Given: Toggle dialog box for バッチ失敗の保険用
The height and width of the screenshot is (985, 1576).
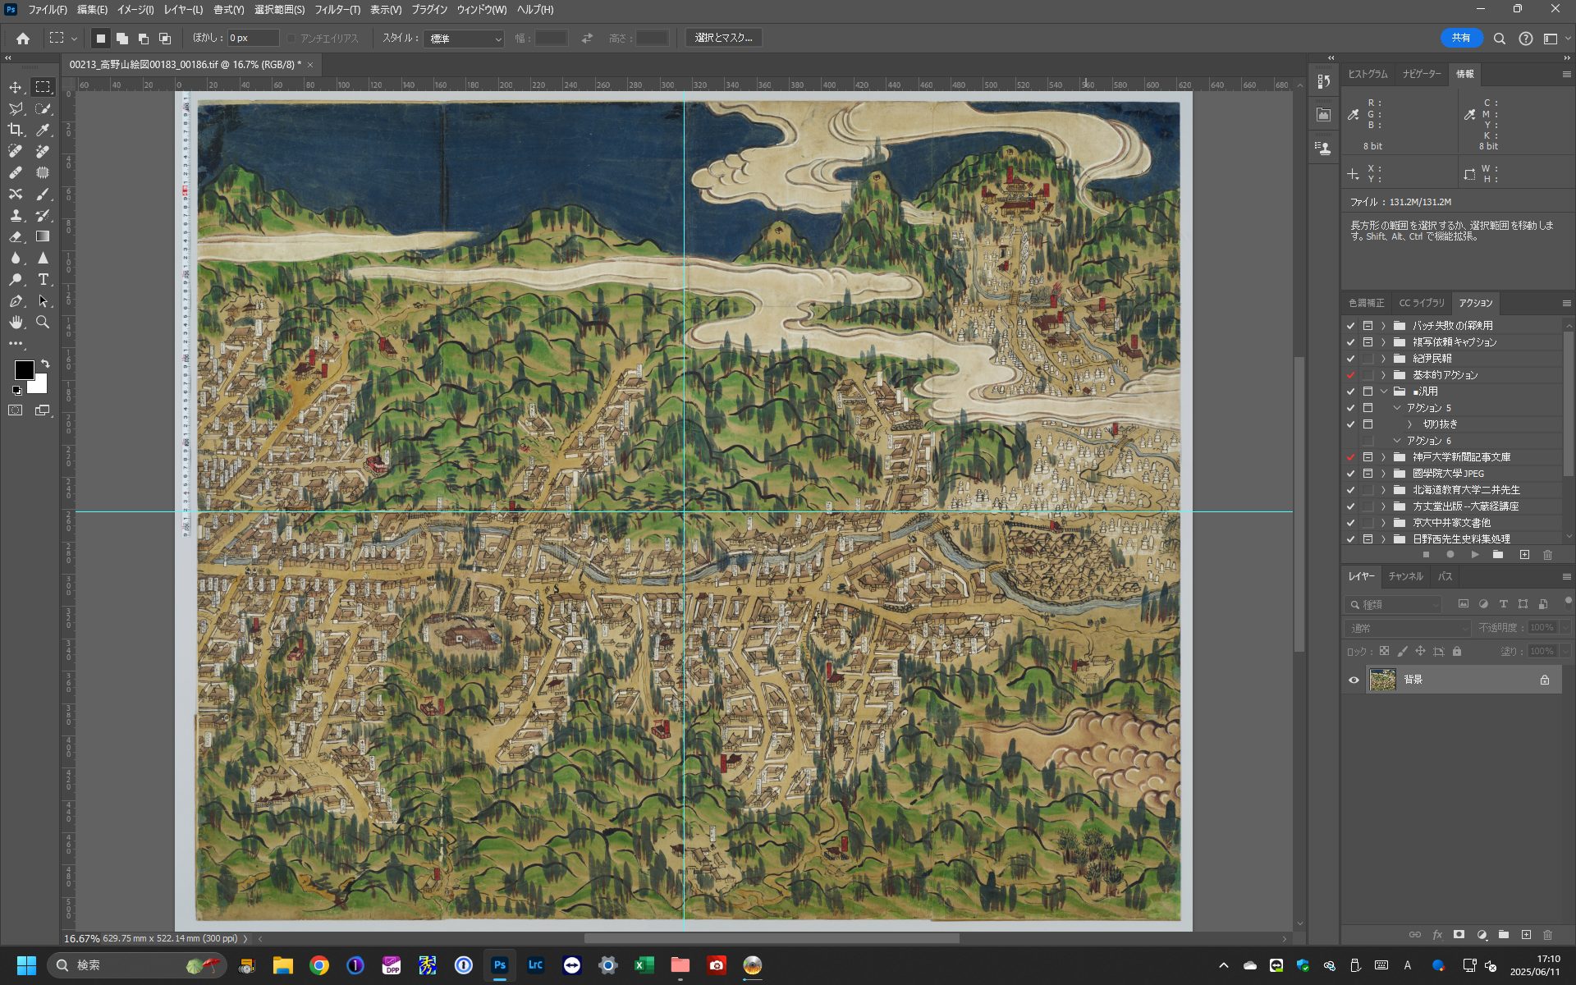Looking at the screenshot, I should (x=1368, y=326).
